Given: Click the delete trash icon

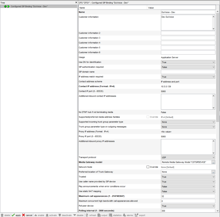Looking at the screenshot, I should click(x=2, y=215).
